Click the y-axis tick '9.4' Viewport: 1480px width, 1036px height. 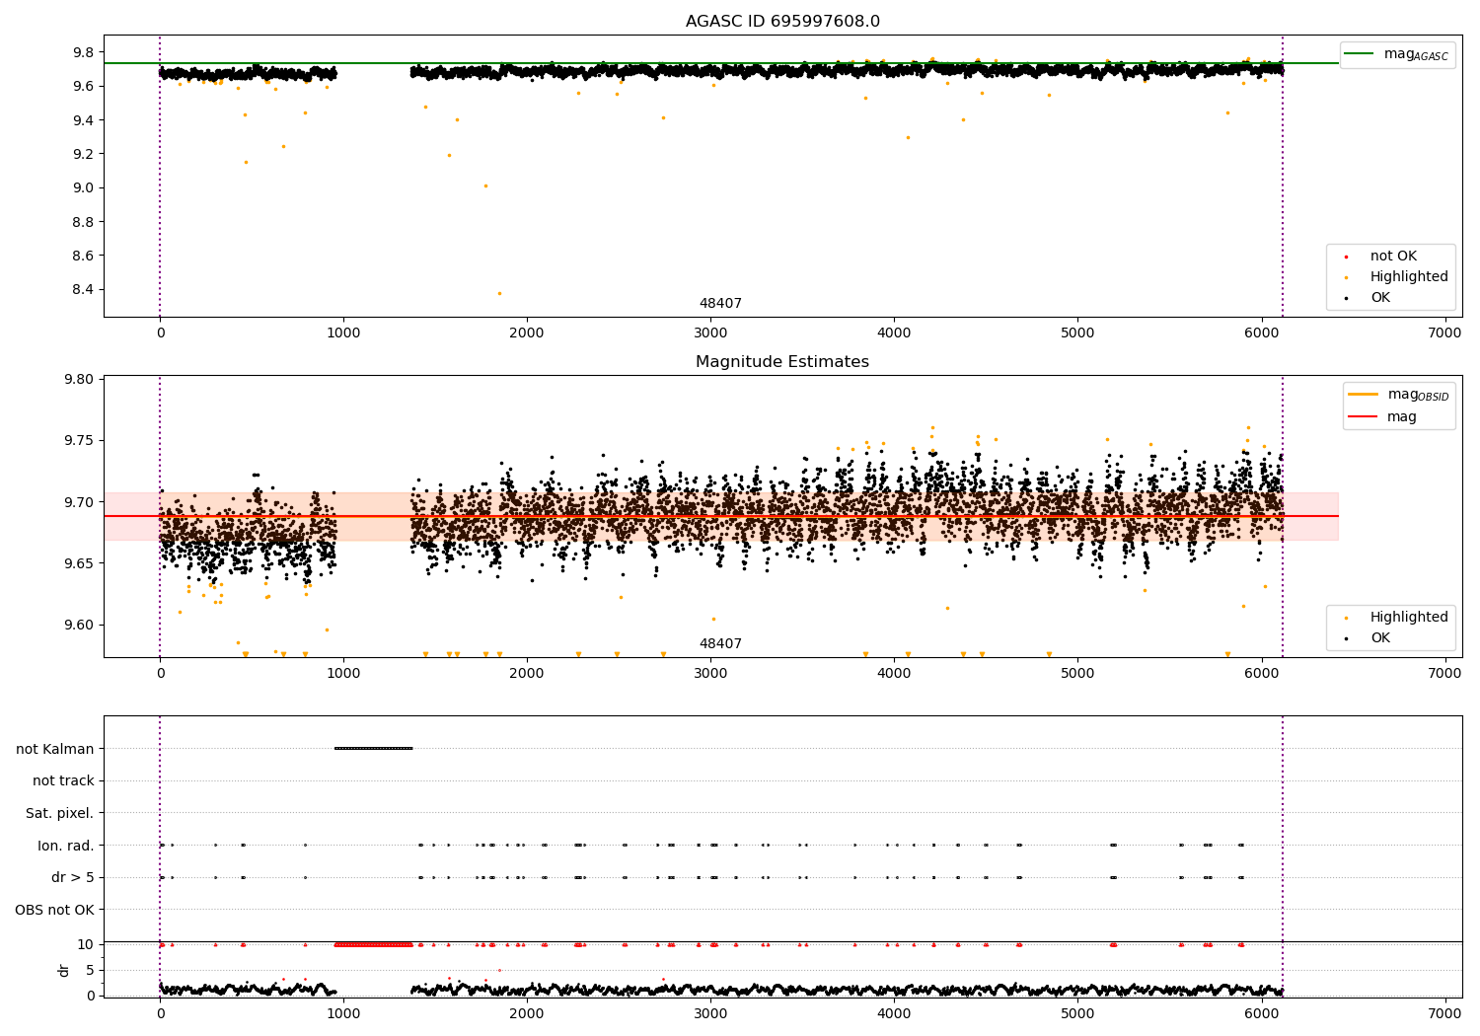(x=83, y=120)
